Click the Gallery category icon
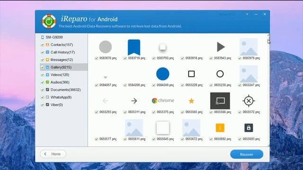The image size is (303, 170). coord(47,67)
